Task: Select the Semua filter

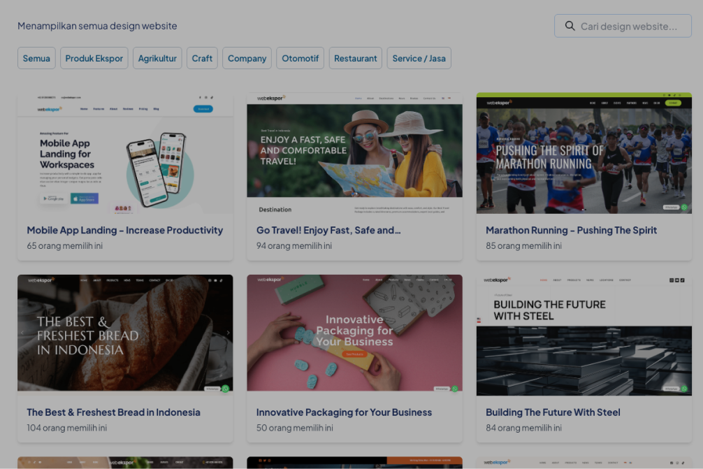Action: (36, 58)
